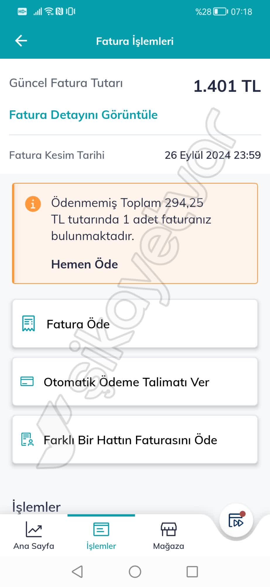
Task: Tap the Fatura Kesim Tarihi row
Action: click(x=135, y=155)
